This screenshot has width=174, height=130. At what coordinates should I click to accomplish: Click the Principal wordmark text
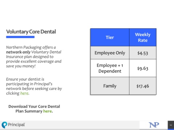tap(16, 125)
